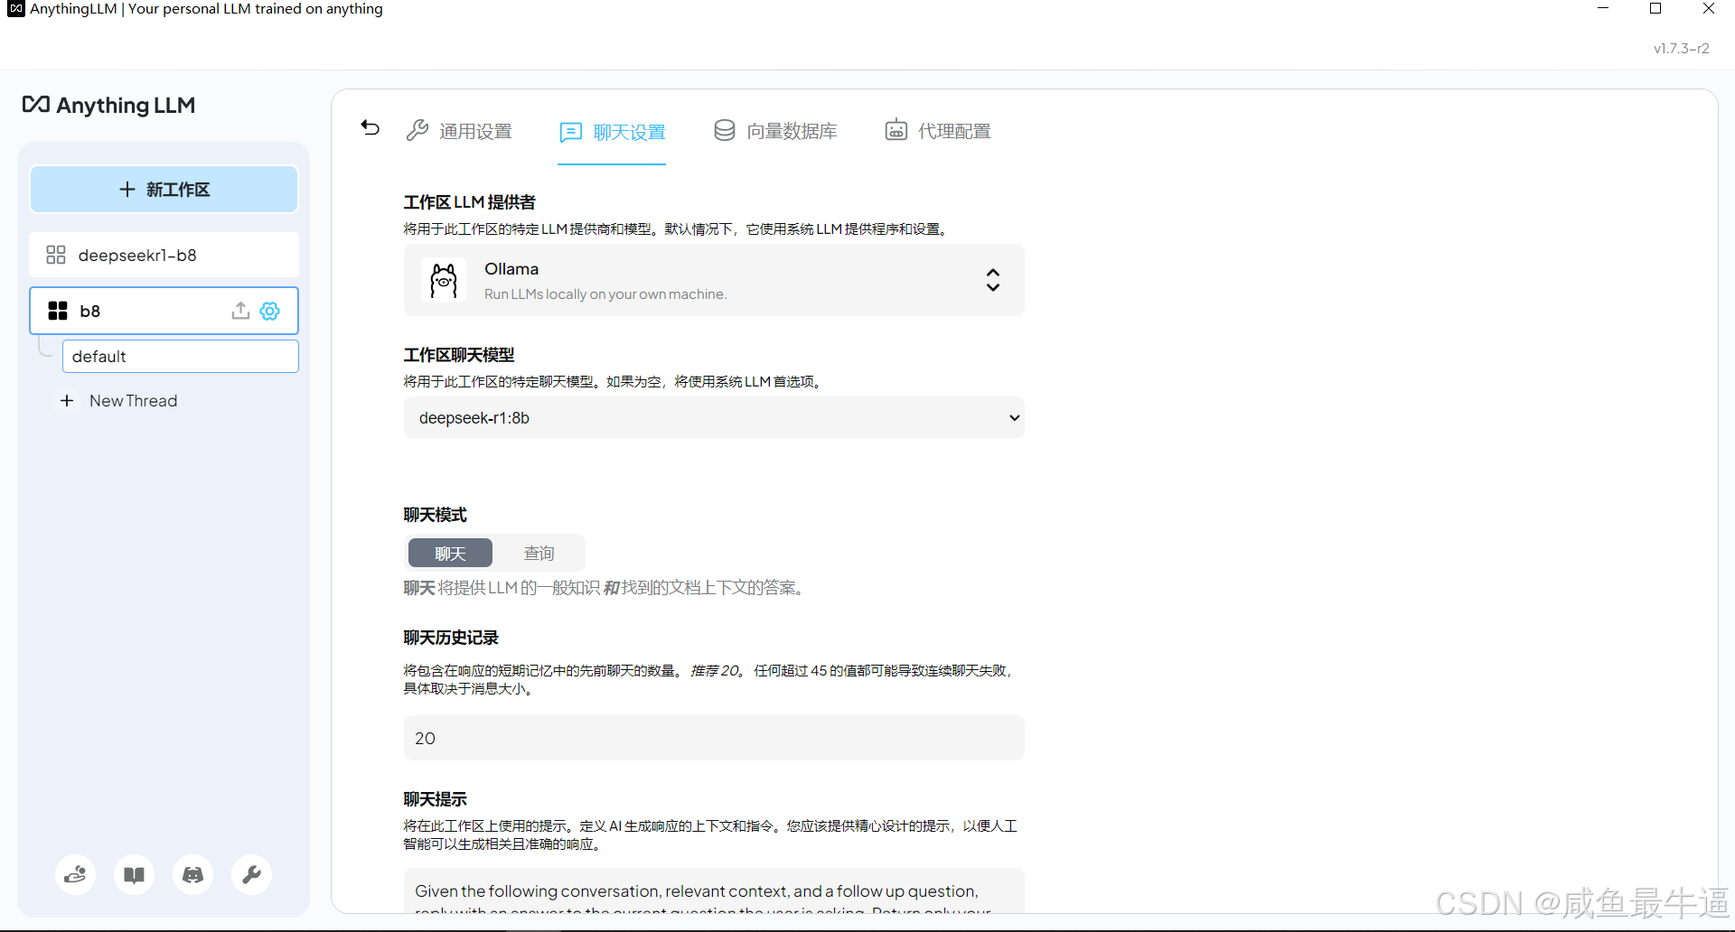Click the upload icon on b8 workspace
The height and width of the screenshot is (932, 1735).
click(240, 311)
